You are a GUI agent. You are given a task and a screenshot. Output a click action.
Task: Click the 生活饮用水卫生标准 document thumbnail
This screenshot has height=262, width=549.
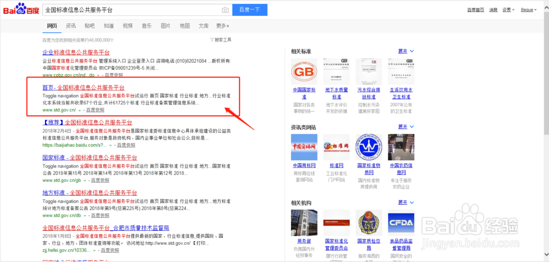pyautogui.click(x=401, y=71)
